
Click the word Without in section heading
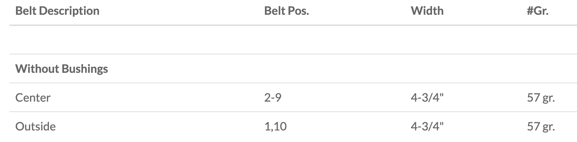point(37,68)
